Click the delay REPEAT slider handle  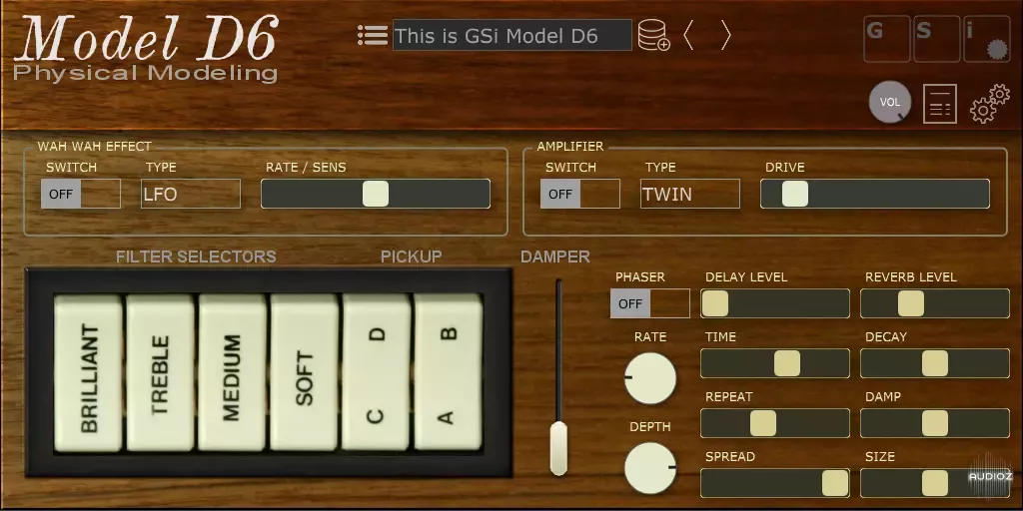(x=762, y=423)
